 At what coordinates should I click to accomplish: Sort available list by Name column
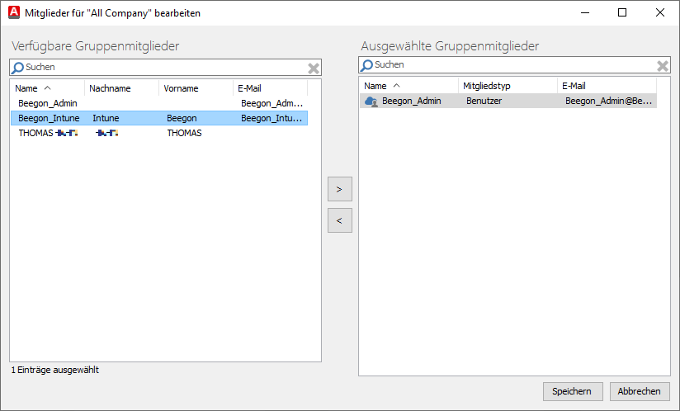pos(47,88)
